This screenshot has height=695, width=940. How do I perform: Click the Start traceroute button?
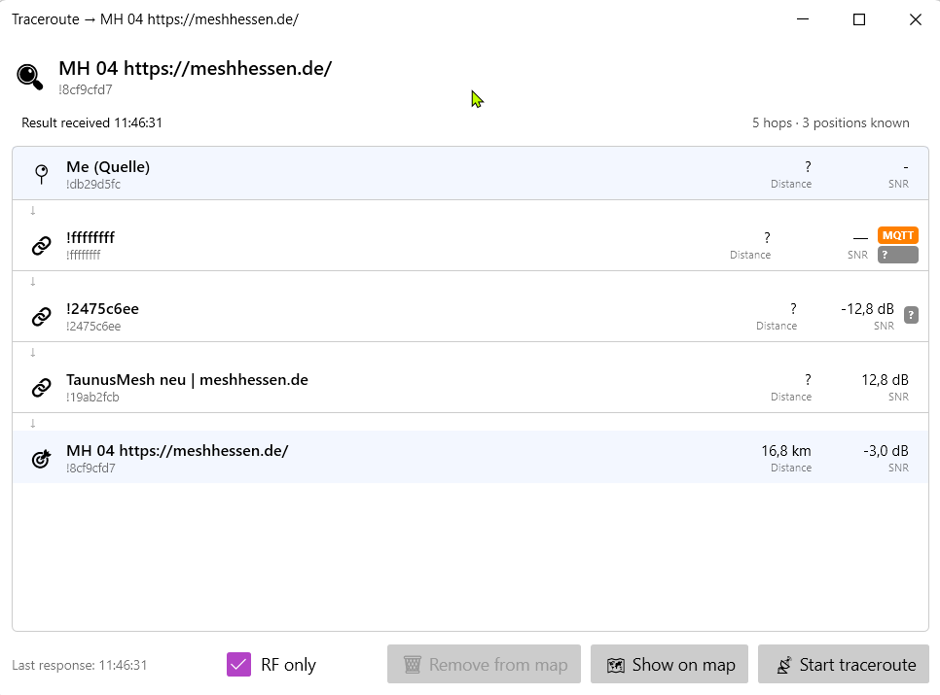844,665
